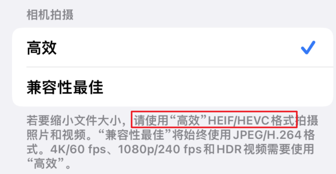Select the 高效 camera capture option

point(173,48)
